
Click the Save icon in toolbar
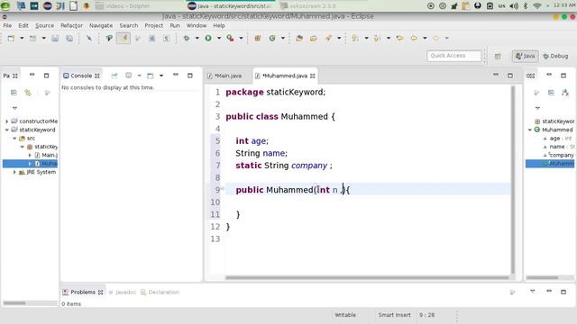(55, 38)
